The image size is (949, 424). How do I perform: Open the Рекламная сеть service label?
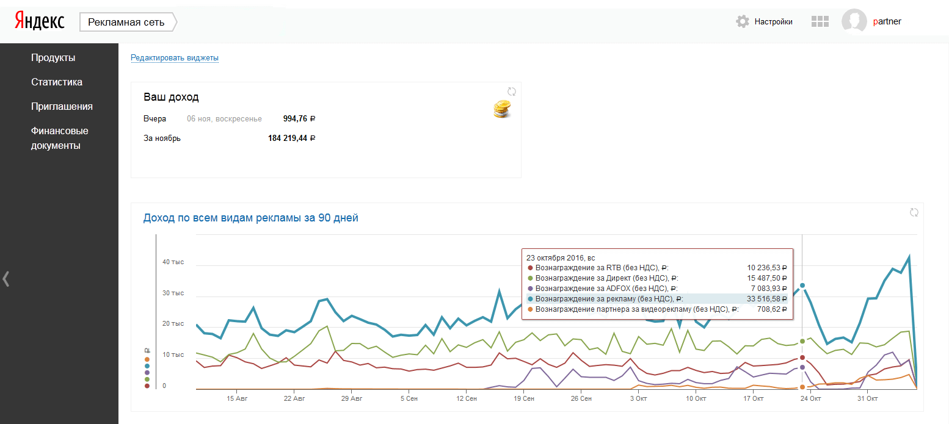126,23
